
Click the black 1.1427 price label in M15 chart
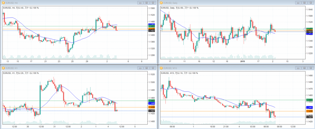coord(310,117)
